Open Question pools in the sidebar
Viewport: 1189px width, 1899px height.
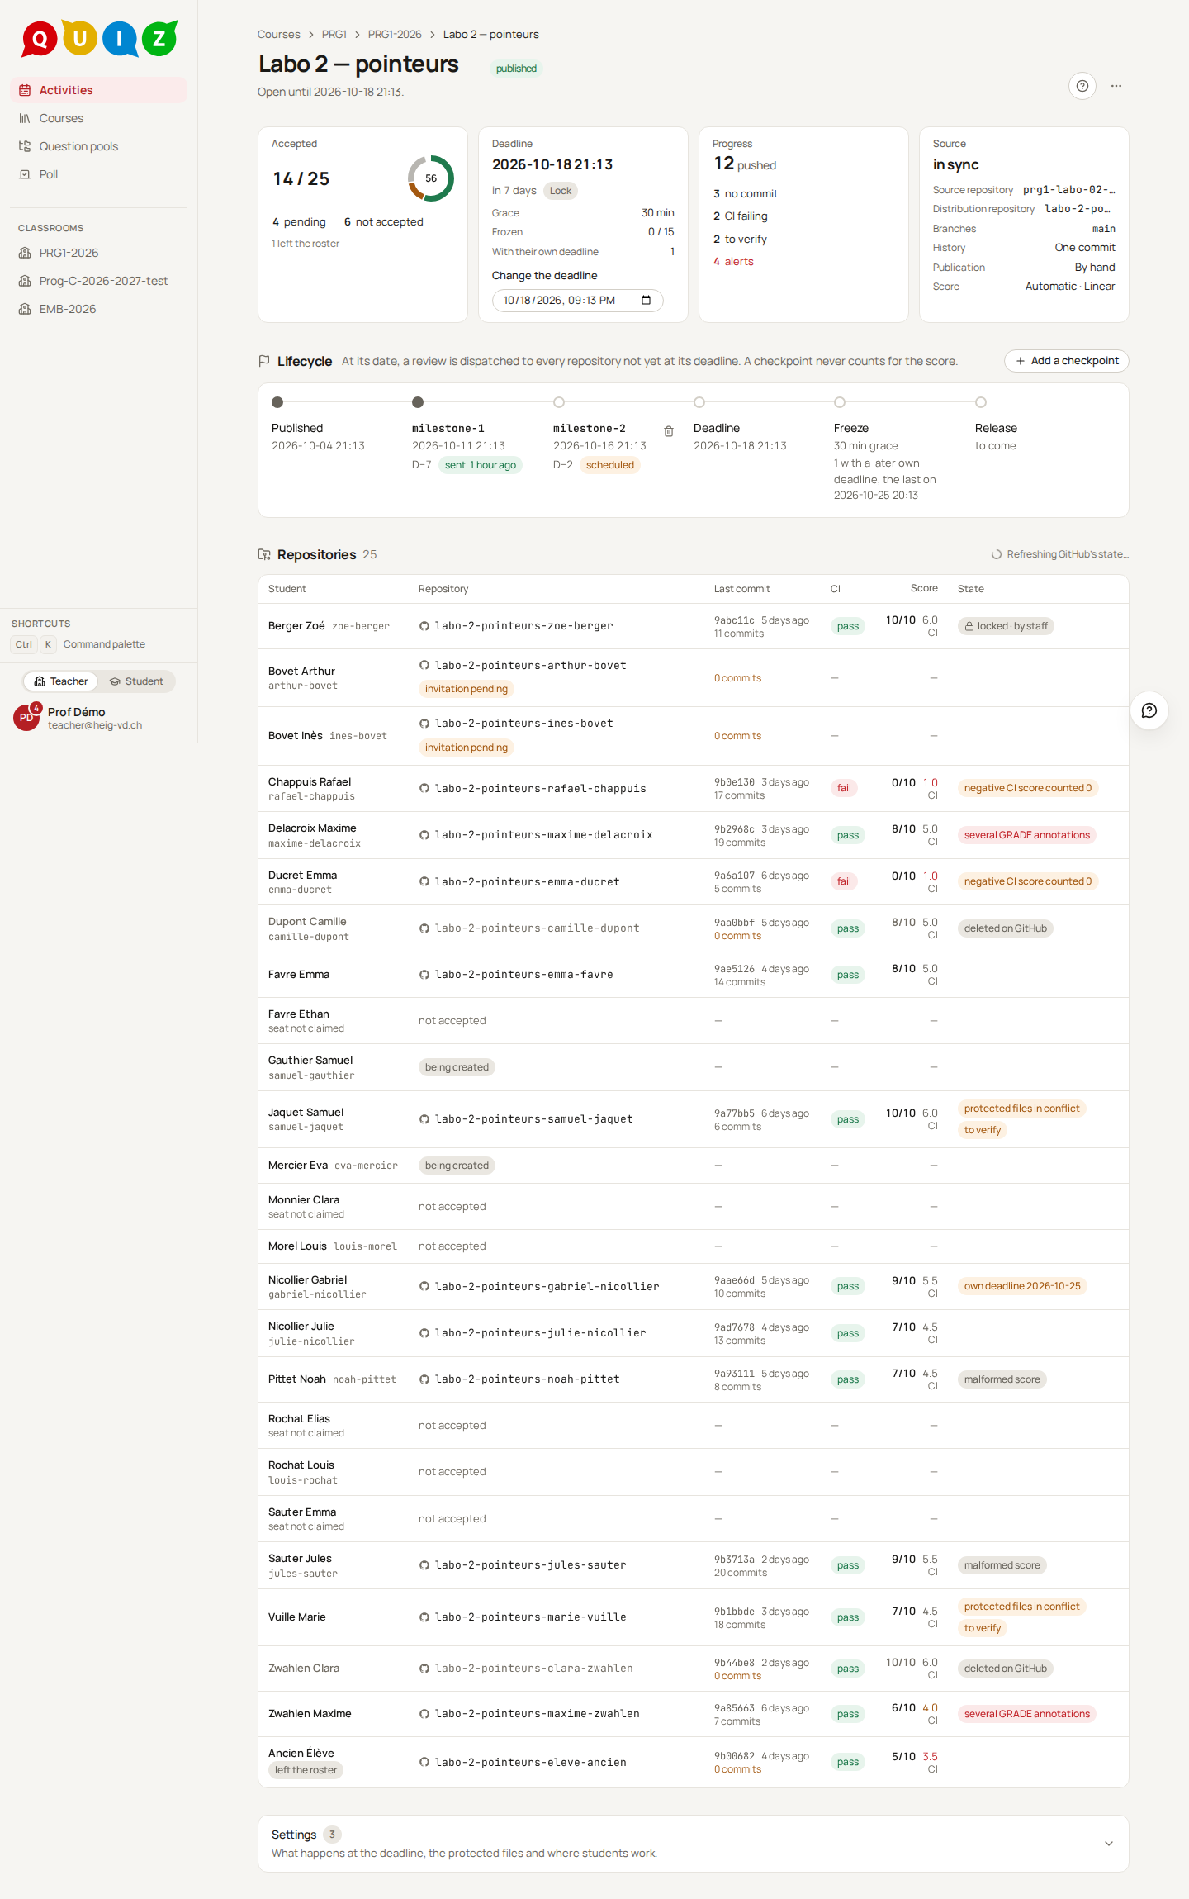99,146
